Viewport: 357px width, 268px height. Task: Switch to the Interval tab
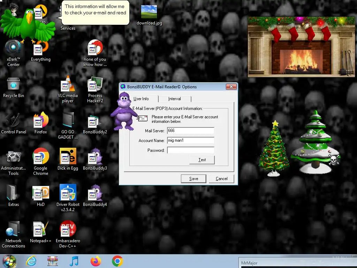click(175, 99)
